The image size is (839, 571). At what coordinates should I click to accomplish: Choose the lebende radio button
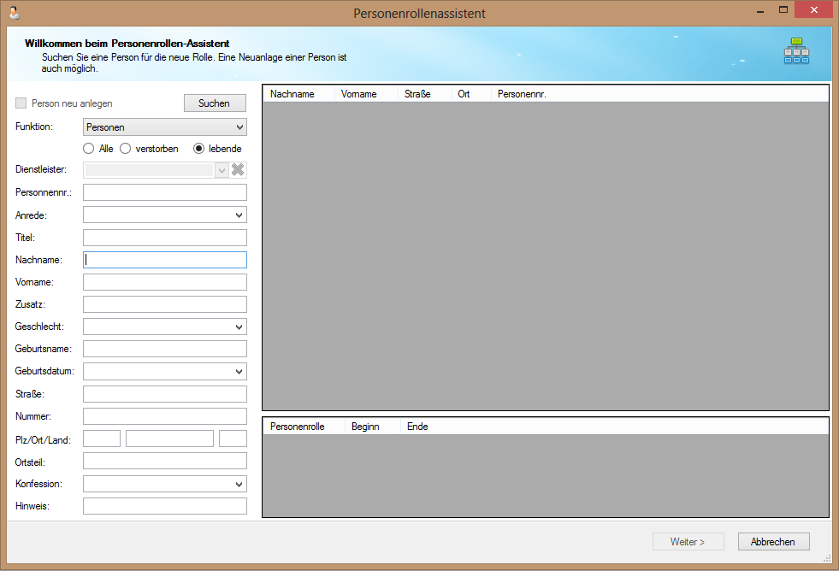pos(199,149)
